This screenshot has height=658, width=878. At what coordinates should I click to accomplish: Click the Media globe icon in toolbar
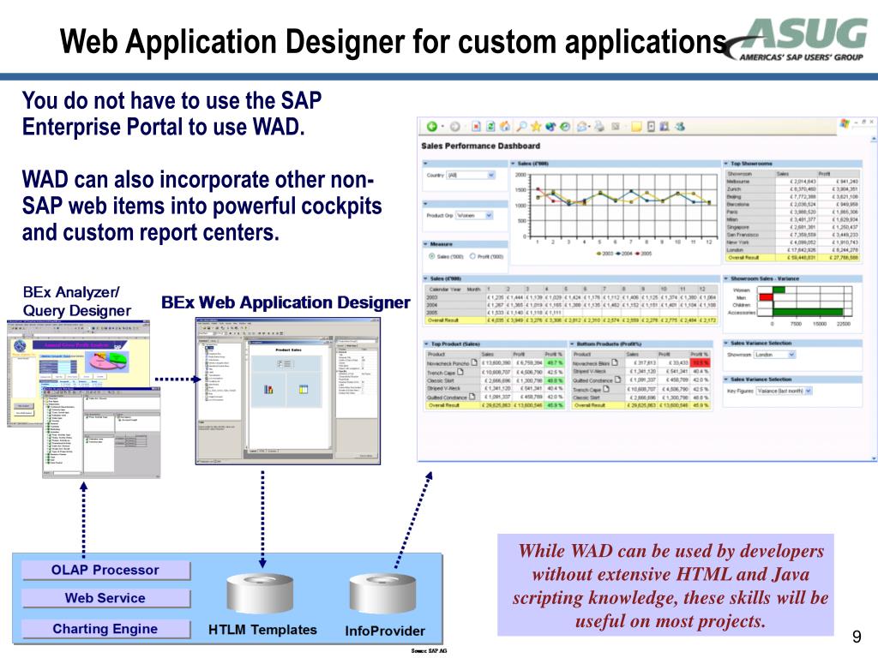pos(550,127)
